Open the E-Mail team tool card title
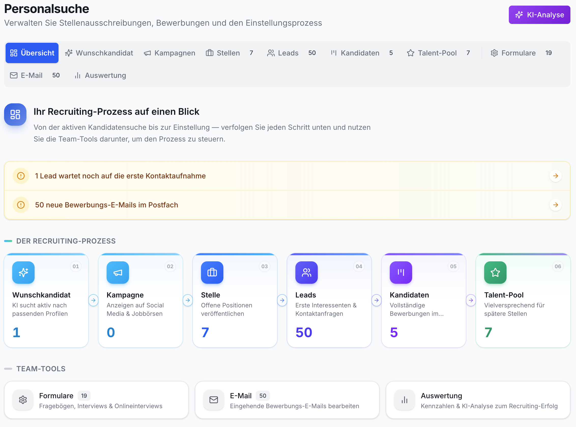The image size is (576, 427). tap(241, 395)
